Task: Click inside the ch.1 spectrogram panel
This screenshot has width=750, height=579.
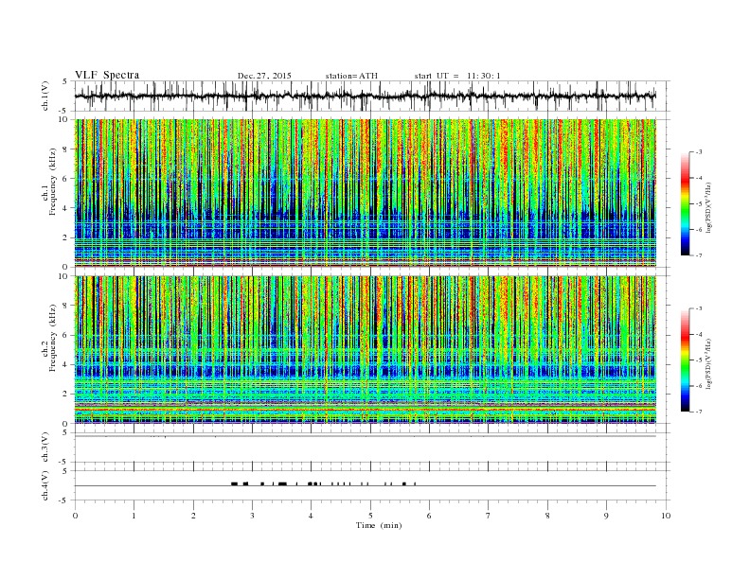Action: [x=366, y=193]
